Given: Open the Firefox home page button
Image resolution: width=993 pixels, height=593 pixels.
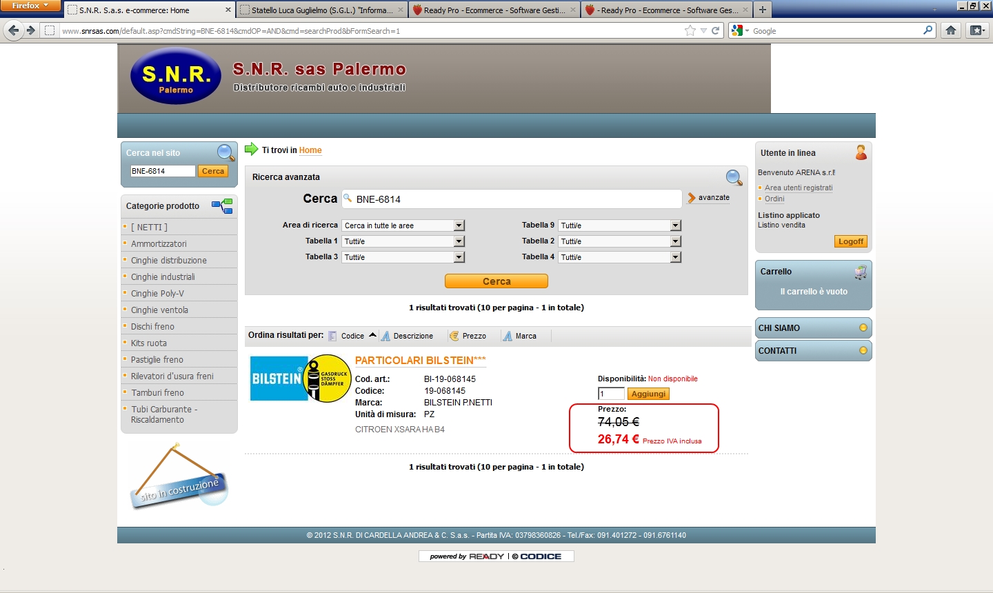Looking at the screenshot, I should coord(951,30).
